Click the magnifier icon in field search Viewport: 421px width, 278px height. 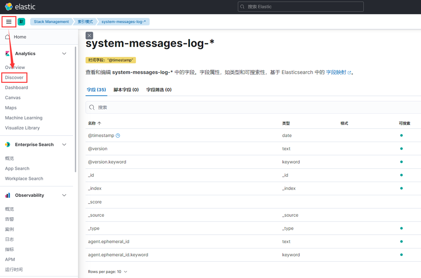tap(92, 107)
